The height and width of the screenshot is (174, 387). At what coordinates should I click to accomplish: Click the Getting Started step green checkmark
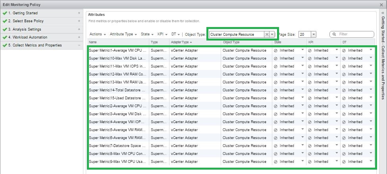coord(4,13)
